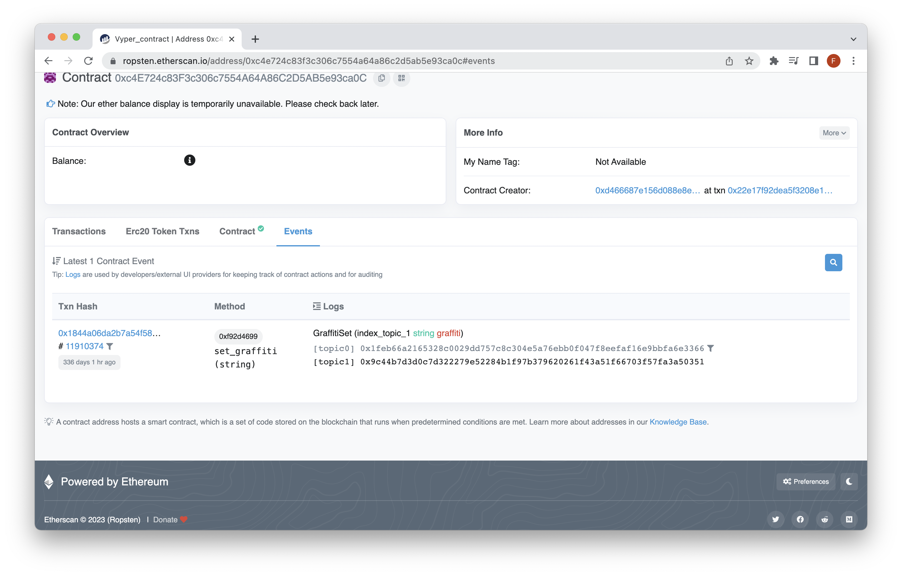
Task: Click the Not Available name tag value
Action: pos(621,162)
